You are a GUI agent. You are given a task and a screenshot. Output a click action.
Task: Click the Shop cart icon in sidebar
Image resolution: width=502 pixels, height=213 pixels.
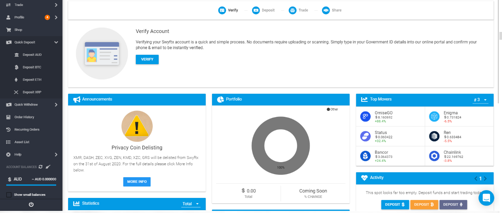tap(8, 30)
